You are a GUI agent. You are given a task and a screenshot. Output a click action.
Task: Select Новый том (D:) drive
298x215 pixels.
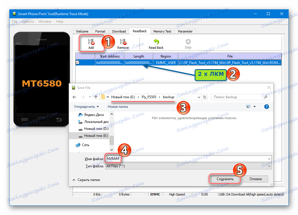[x=94, y=129]
